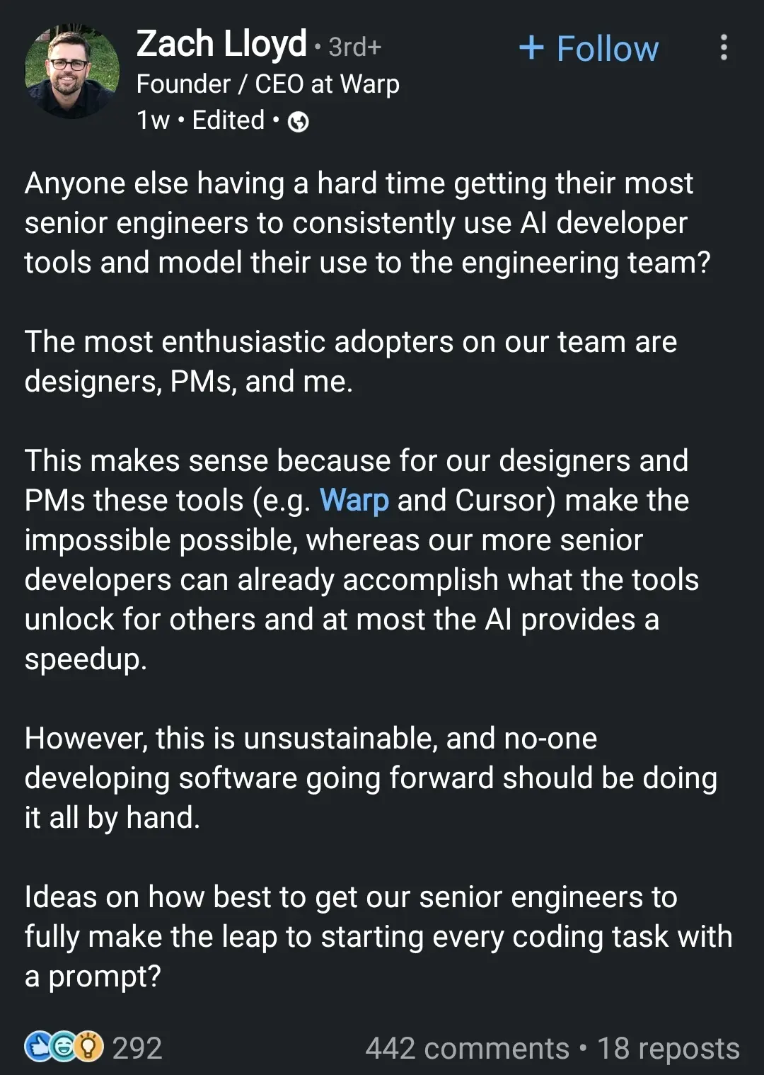Click the 3rd+ connection degree badge
Image resolution: width=764 pixels, height=1075 pixels.
354,47
